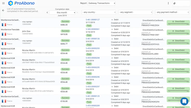
Task: Open the three-dot options menu
Action: coord(168,3)
